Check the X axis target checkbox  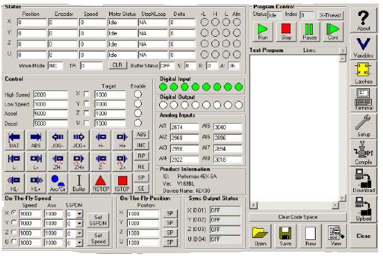click(86, 94)
